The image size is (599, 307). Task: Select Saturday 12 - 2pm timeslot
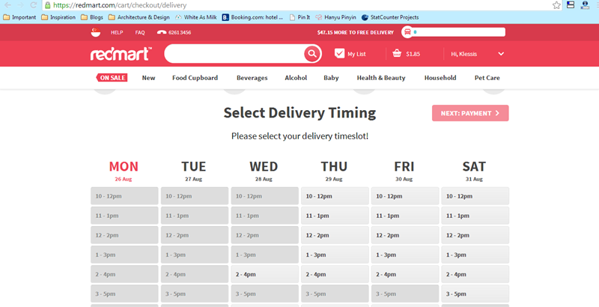[x=475, y=235]
